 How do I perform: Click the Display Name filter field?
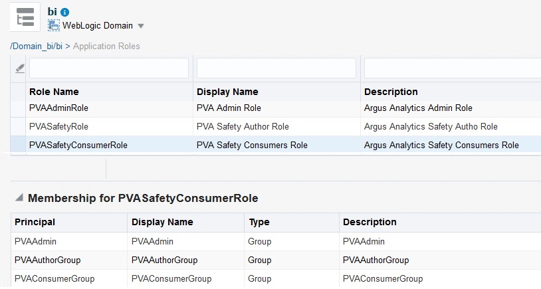click(x=276, y=68)
